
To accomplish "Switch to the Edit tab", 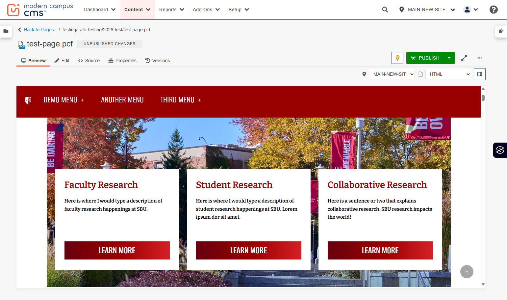I will click(x=62, y=61).
